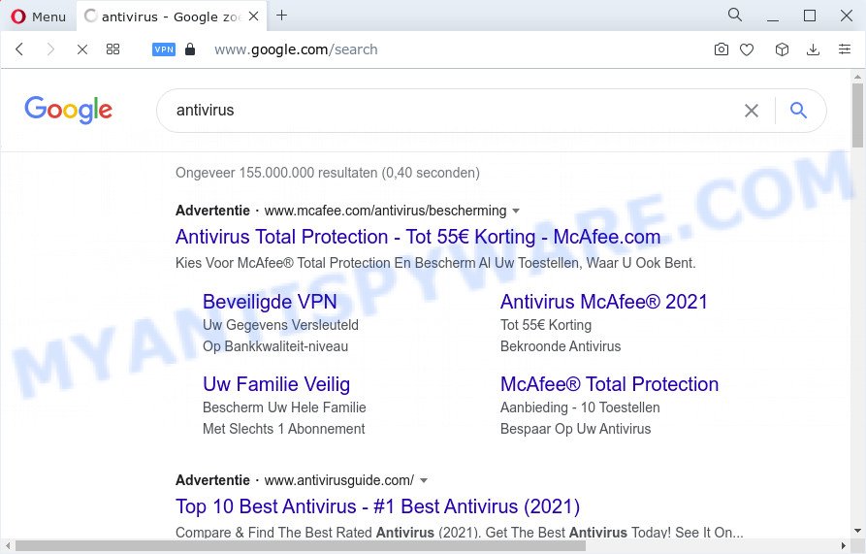Focus the Google search box
866x554 pixels.
(x=453, y=111)
